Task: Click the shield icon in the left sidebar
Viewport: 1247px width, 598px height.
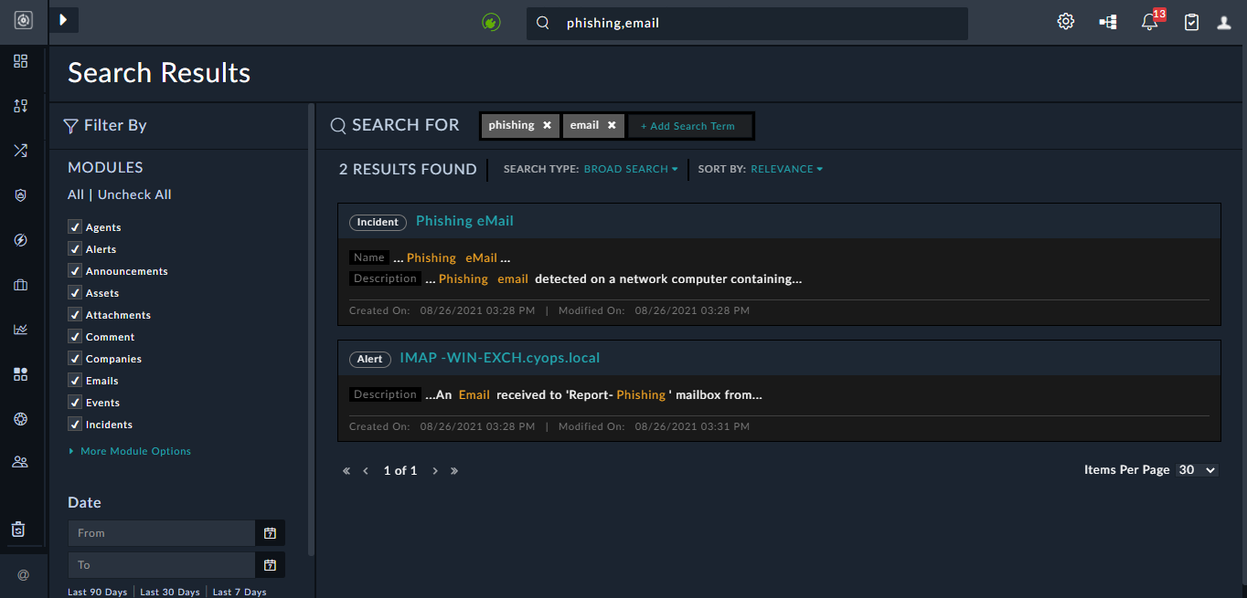Action: (20, 194)
